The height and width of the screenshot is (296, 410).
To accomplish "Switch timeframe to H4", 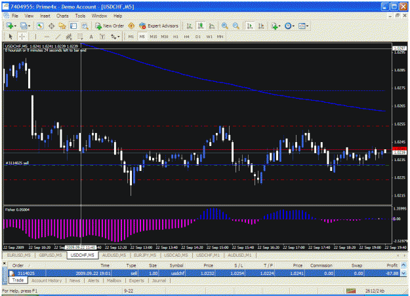I will (186, 37).
